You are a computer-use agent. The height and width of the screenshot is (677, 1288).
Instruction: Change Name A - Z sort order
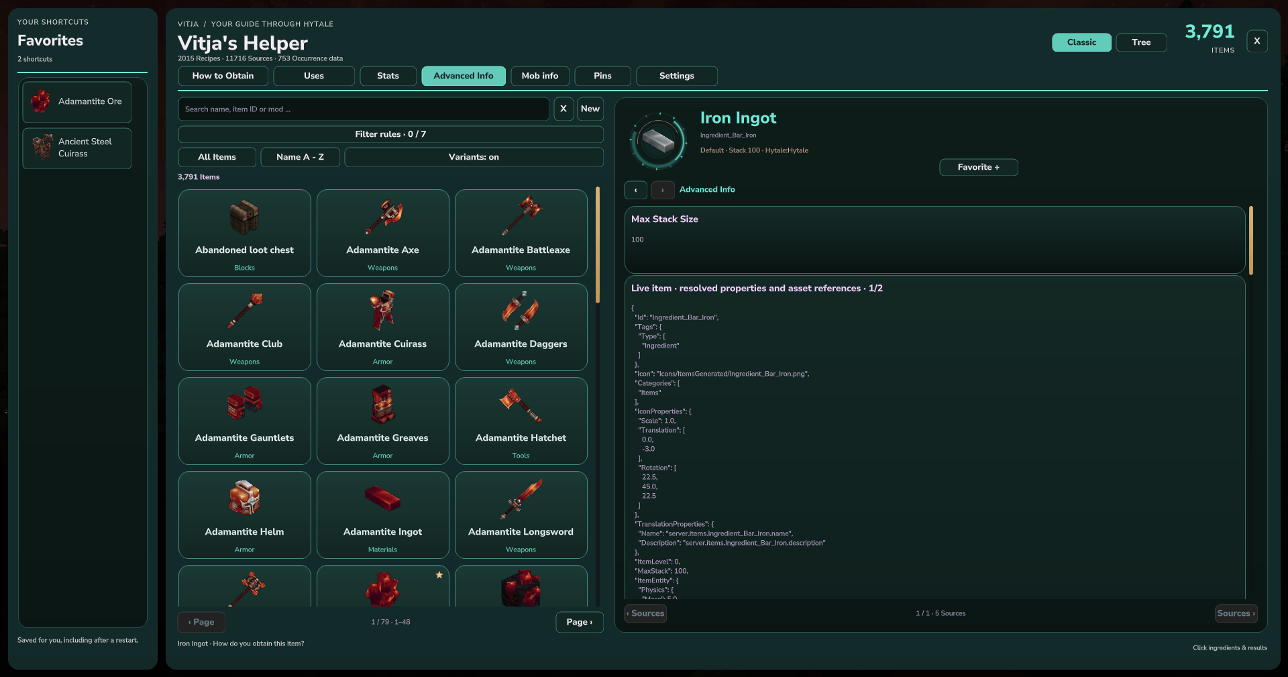pyautogui.click(x=300, y=157)
